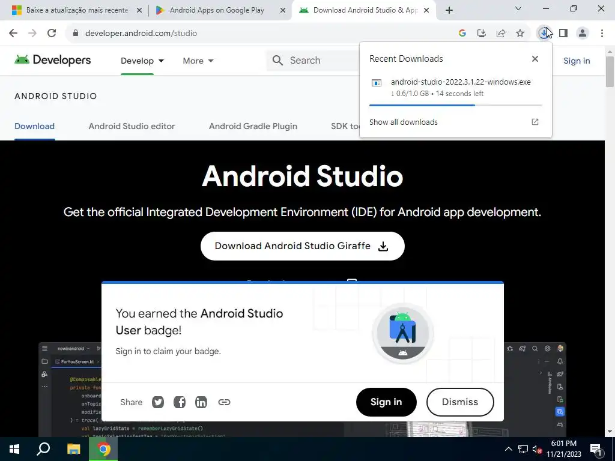Share this page via share icon
The image size is (615, 461).
click(501, 34)
